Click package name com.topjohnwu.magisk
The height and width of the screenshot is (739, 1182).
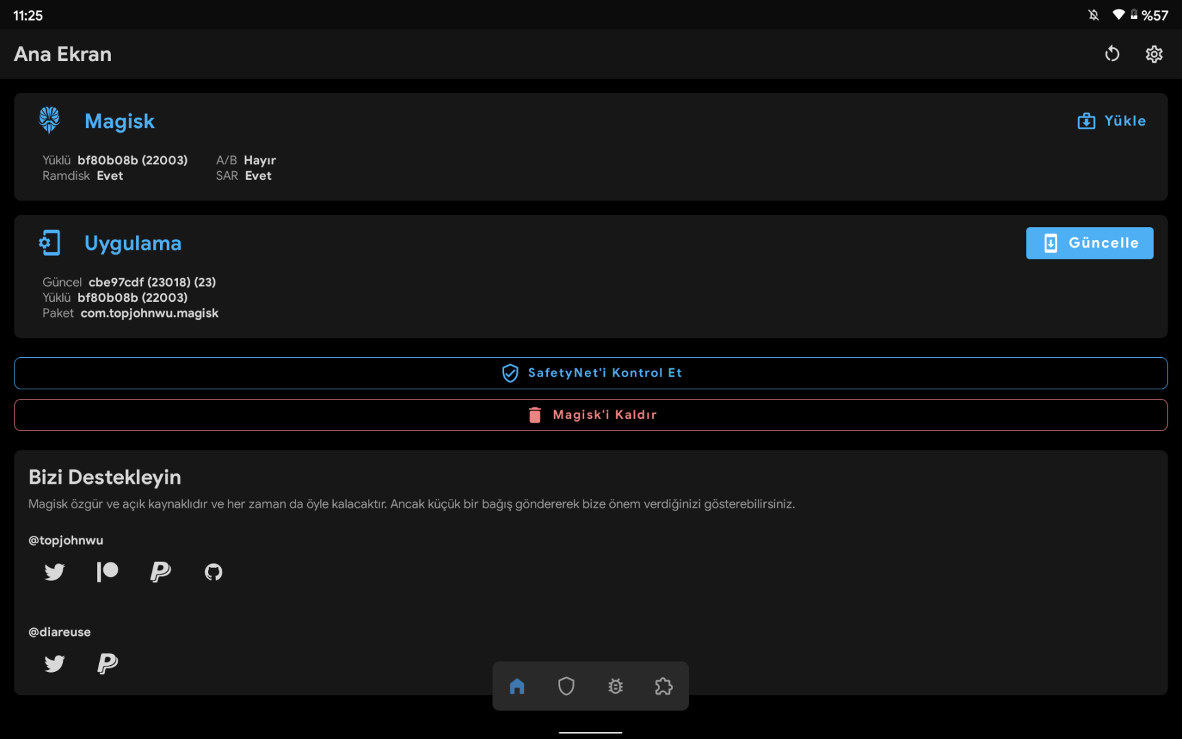point(150,313)
